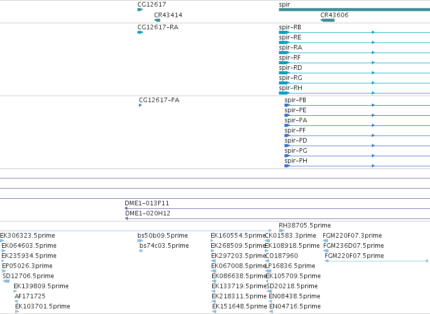Click the spir-PF protein label
Screen dimensions: 430x314
[x=295, y=130]
